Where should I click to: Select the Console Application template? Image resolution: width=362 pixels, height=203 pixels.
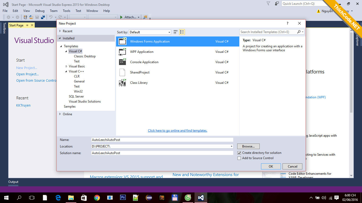pos(178,62)
